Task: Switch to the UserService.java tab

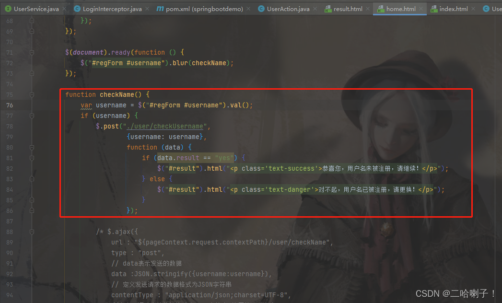Action: (x=36, y=9)
